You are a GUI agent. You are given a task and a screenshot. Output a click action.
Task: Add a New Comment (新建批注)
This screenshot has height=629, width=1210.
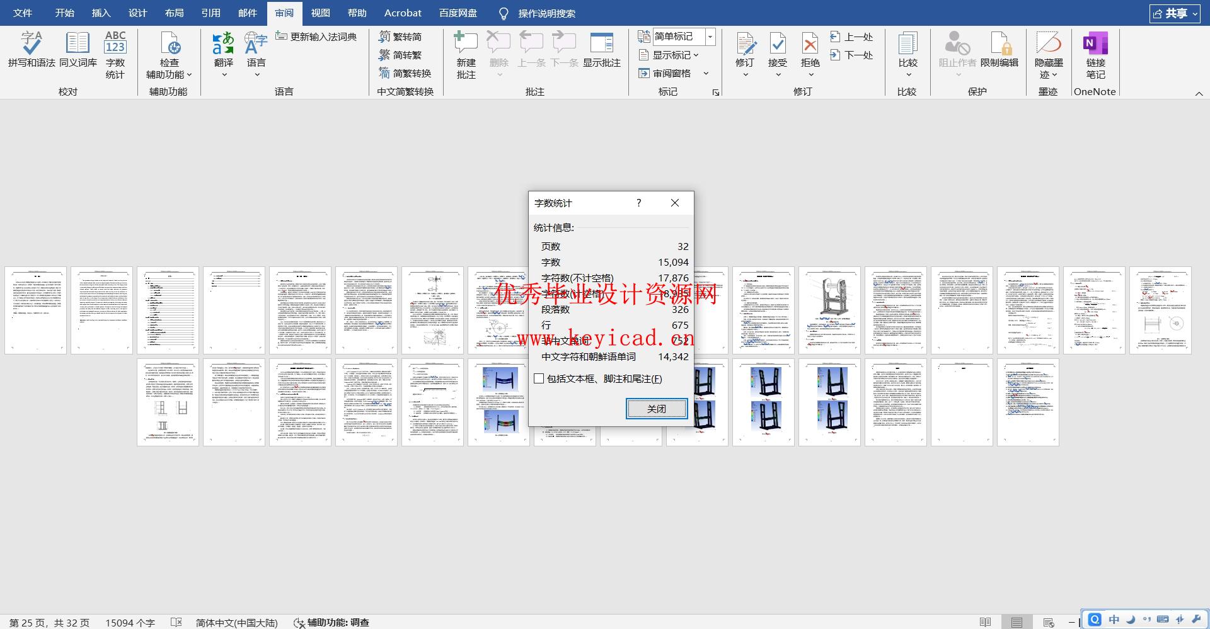pyautogui.click(x=466, y=55)
